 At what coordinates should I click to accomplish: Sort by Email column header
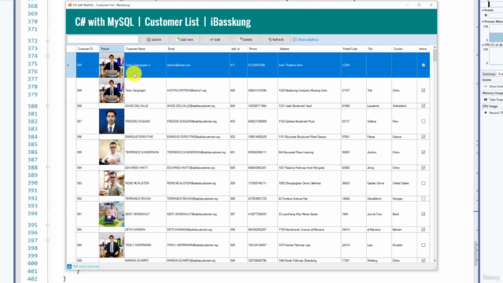point(197,49)
